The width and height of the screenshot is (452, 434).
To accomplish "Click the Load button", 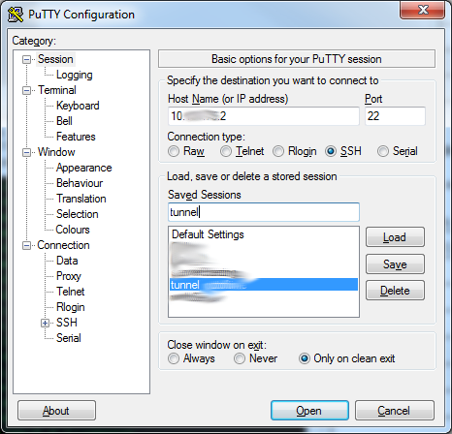I will pyautogui.click(x=395, y=237).
